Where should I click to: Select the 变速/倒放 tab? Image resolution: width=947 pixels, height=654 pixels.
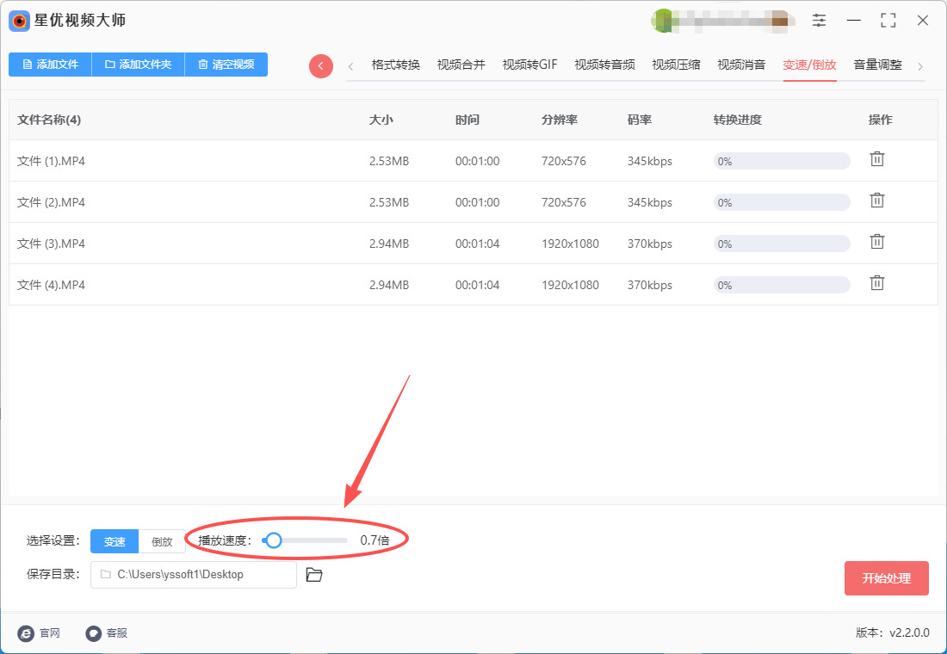[809, 65]
